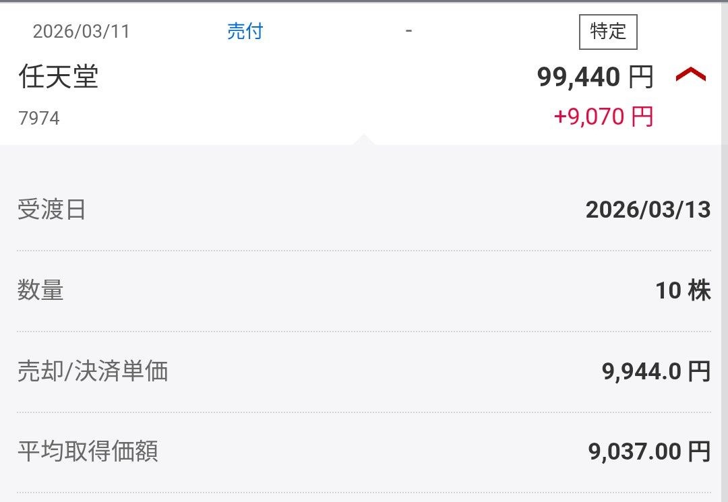Click the 円 unit beside 99,440
Screen dimensions: 728x502
[x=641, y=77]
